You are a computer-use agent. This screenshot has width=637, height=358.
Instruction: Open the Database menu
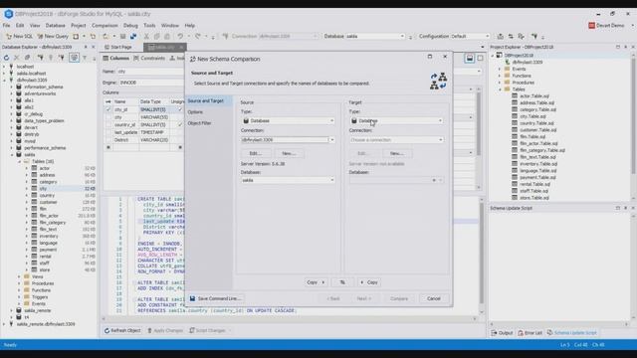pos(56,25)
